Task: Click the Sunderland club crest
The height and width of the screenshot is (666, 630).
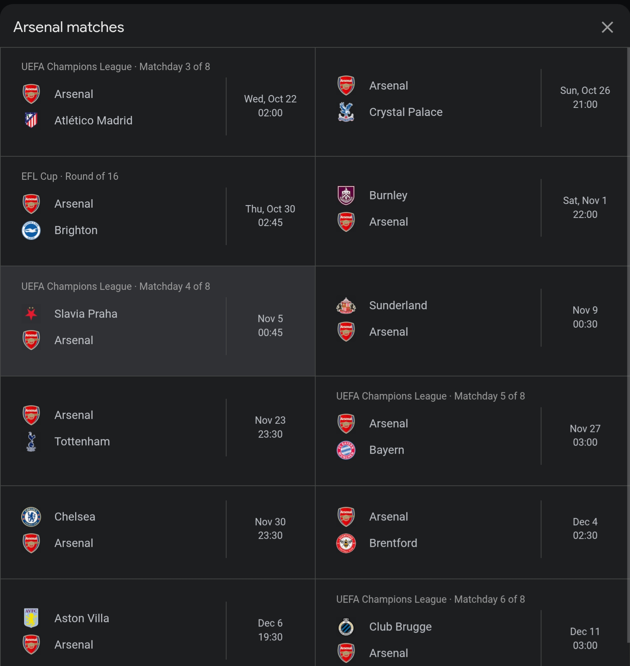Action: pyautogui.click(x=346, y=305)
